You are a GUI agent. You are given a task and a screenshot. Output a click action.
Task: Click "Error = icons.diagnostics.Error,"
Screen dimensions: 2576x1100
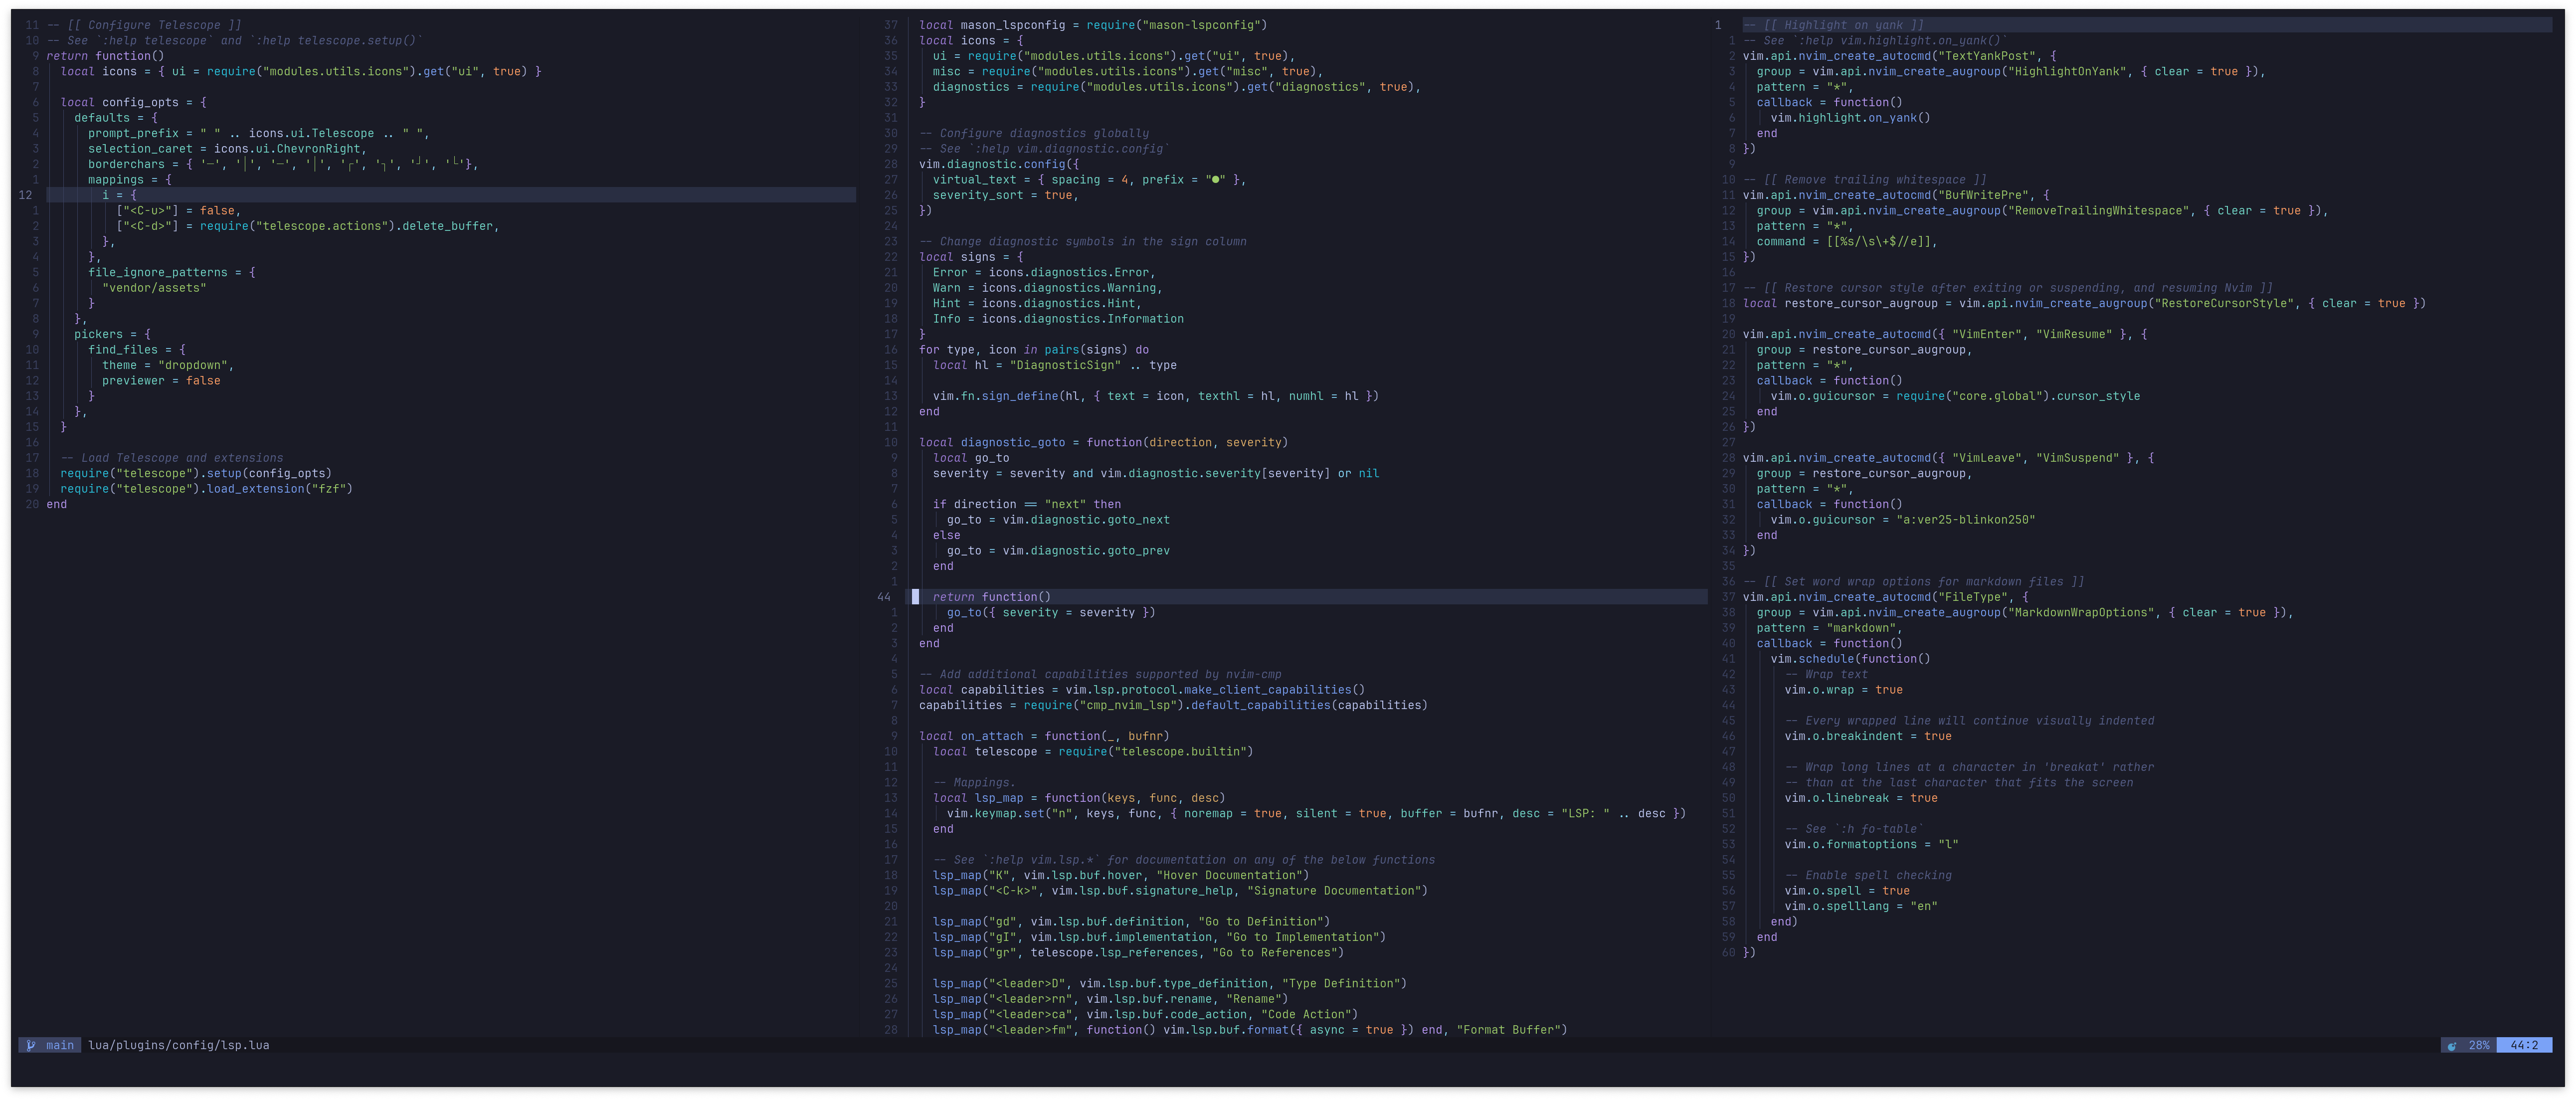tap(1044, 272)
